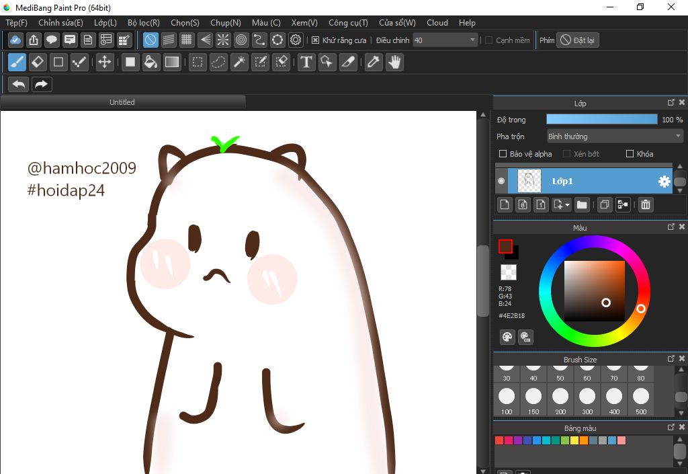Screen dimensions: 688x474
Task: Click the Redo arrow
Action: click(x=42, y=84)
